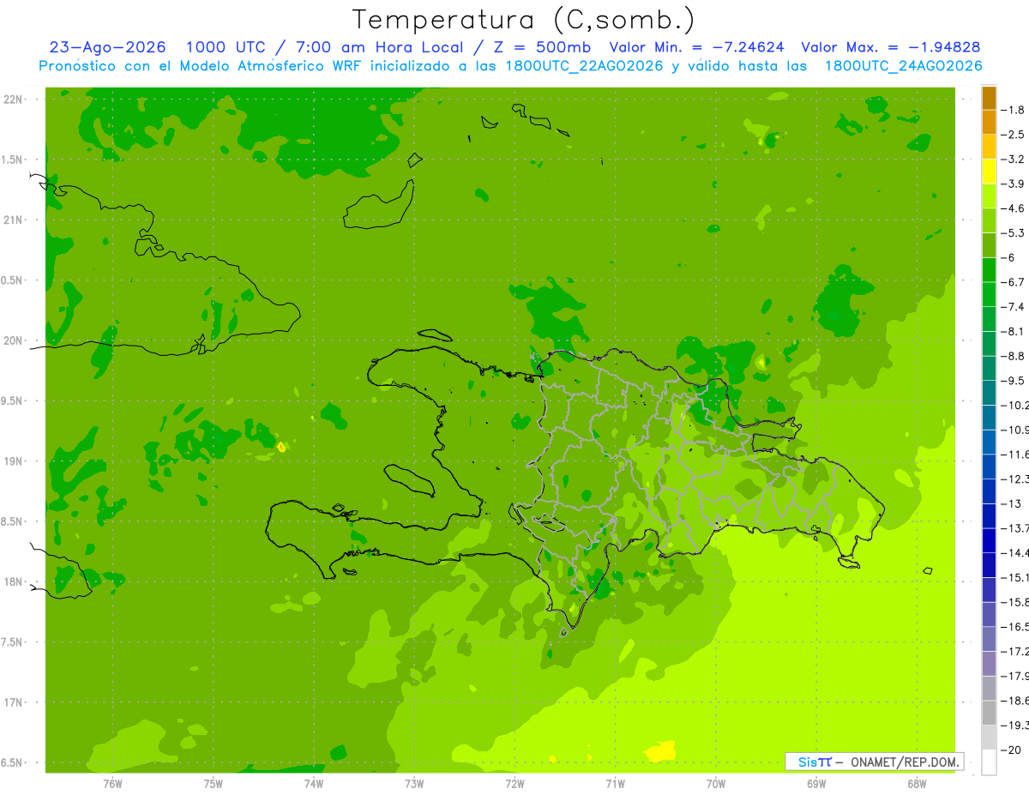Viewport: 1029px width, 795px height.
Task: Select the date '23-Ago-2026' in header
Action: click(108, 48)
